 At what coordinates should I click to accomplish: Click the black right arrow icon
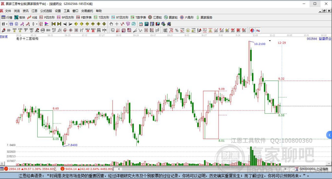[70, 24]
